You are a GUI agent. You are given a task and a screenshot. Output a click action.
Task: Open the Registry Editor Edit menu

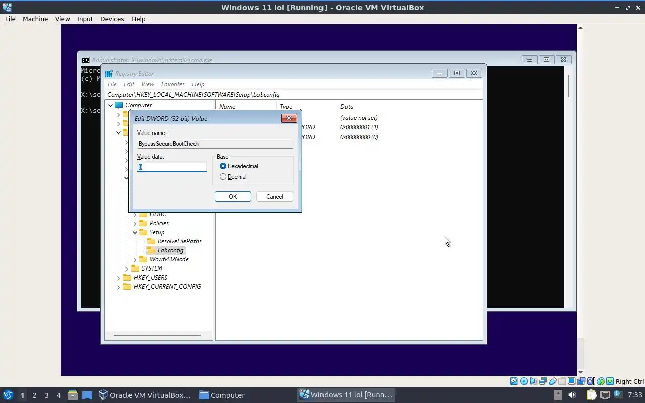[x=129, y=84]
